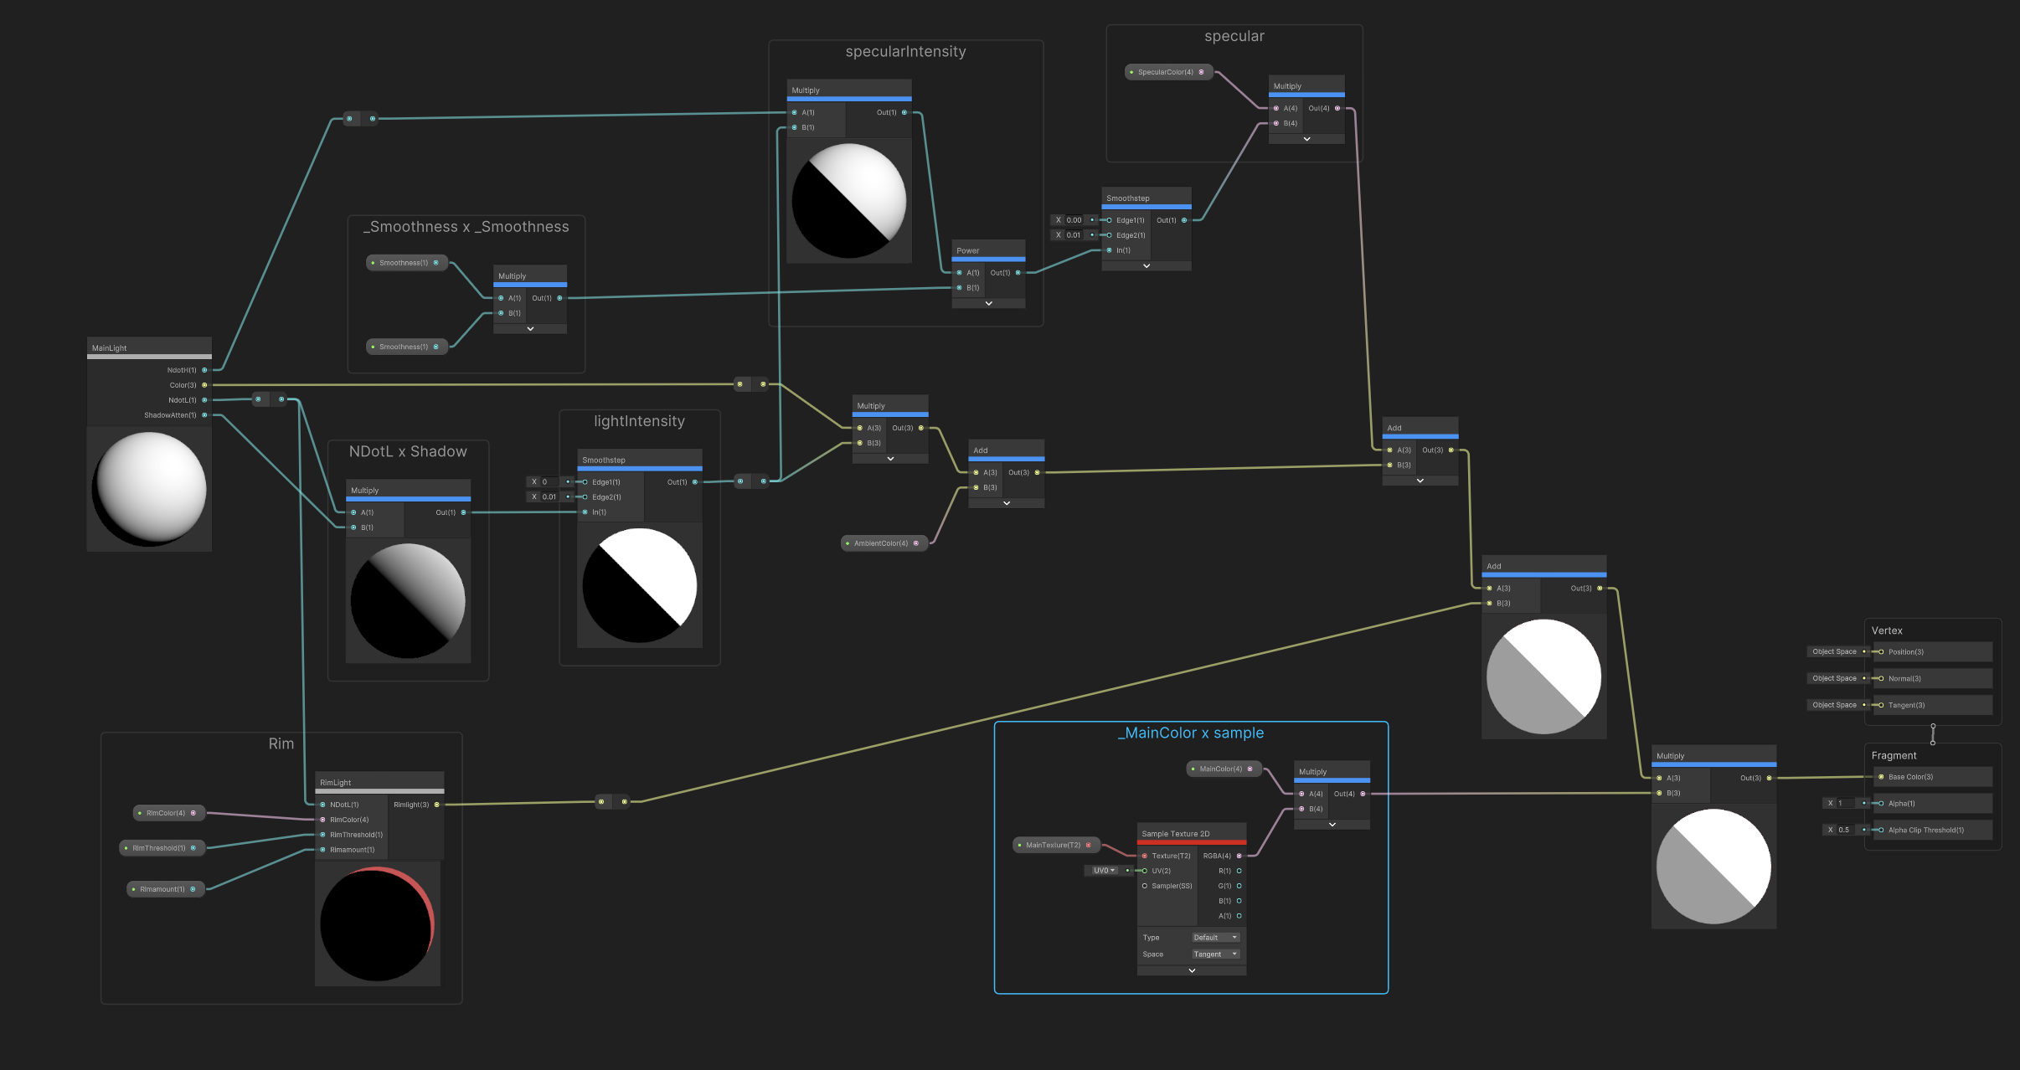Image resolution: width=2020 pixels, height=1070 pixels.
Task: Select the redirect node on the Rimlight wire
Action: pos(612,802)
